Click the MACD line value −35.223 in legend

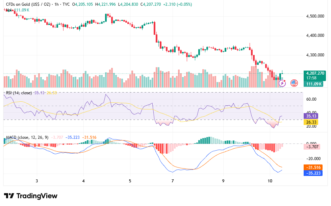click(72, 137)
